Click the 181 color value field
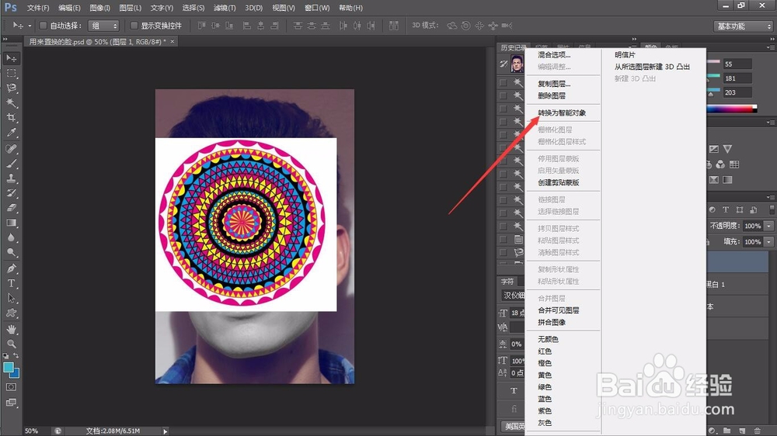This screenshot has height=436, width=777. click(x=737, y=78)
